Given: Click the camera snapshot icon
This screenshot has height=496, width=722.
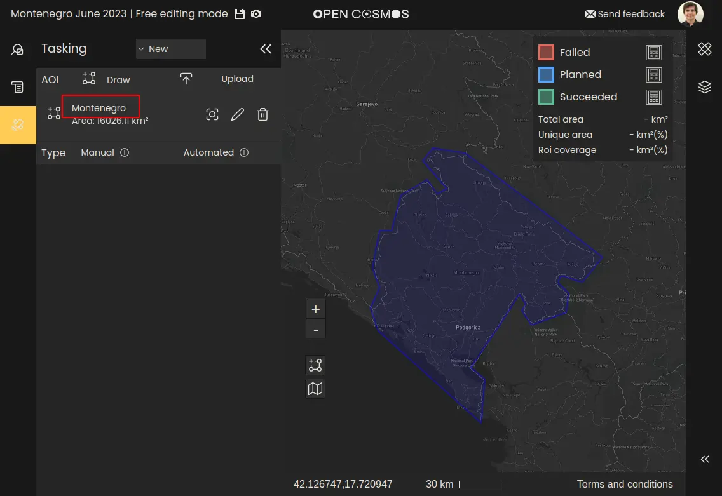Looking at the screenshot, I should [x=255, y=14].
